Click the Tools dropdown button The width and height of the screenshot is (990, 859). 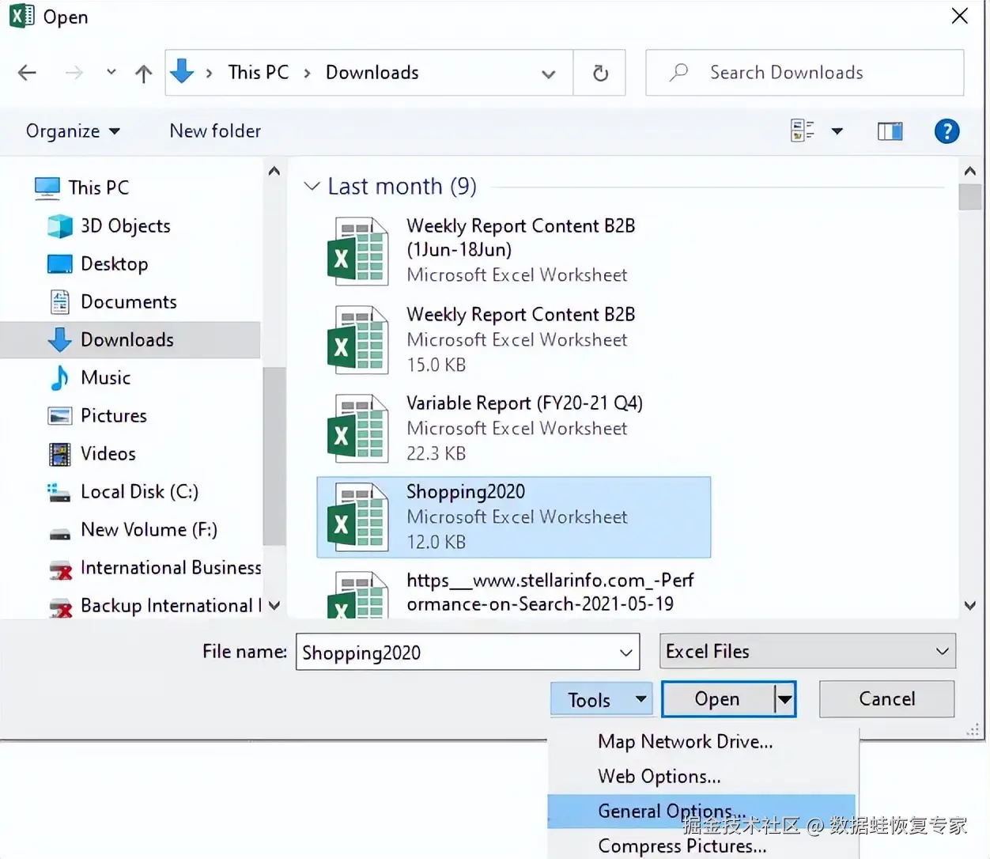(602, 700)
